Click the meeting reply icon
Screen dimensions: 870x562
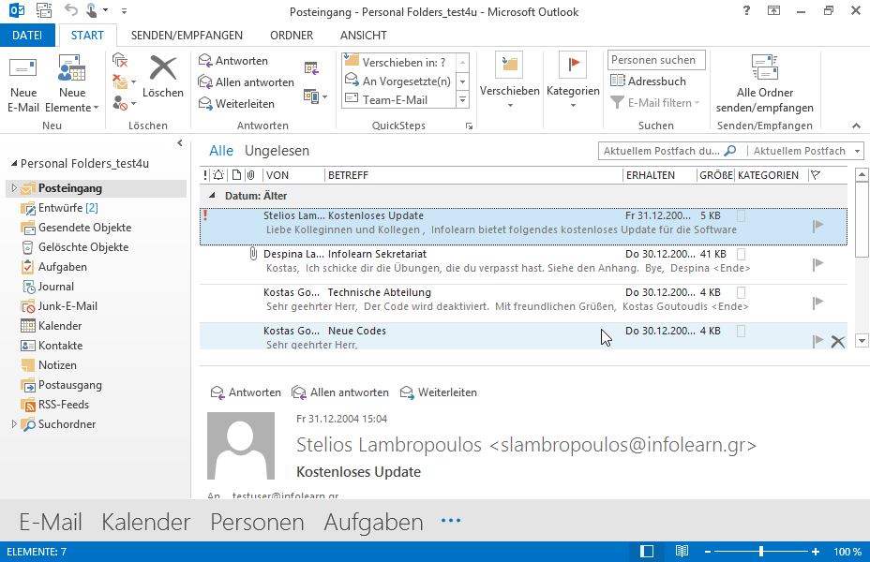click(311, 68)
